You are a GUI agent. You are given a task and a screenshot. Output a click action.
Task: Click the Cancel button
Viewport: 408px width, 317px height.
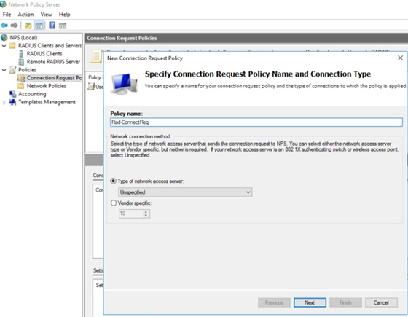[381, 302]
